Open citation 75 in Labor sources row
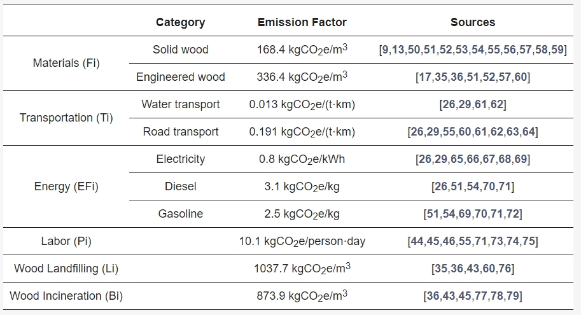Screen dimensions: 581x315 (529, 241)
